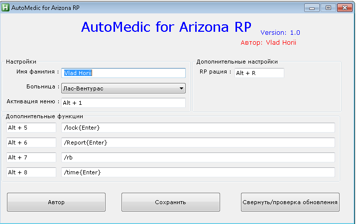
Task: Close the AutoMedic window
Action: (x=345, y=8)
